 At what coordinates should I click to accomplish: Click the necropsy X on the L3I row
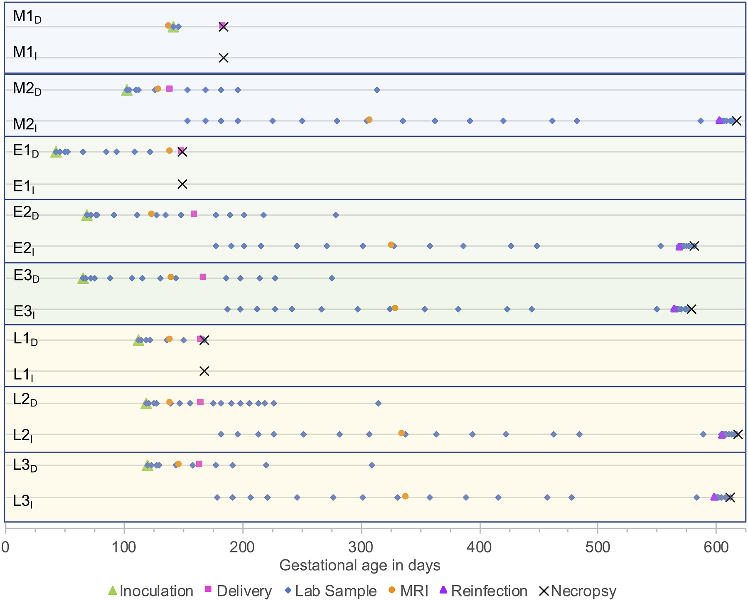(x=730, y=498)
